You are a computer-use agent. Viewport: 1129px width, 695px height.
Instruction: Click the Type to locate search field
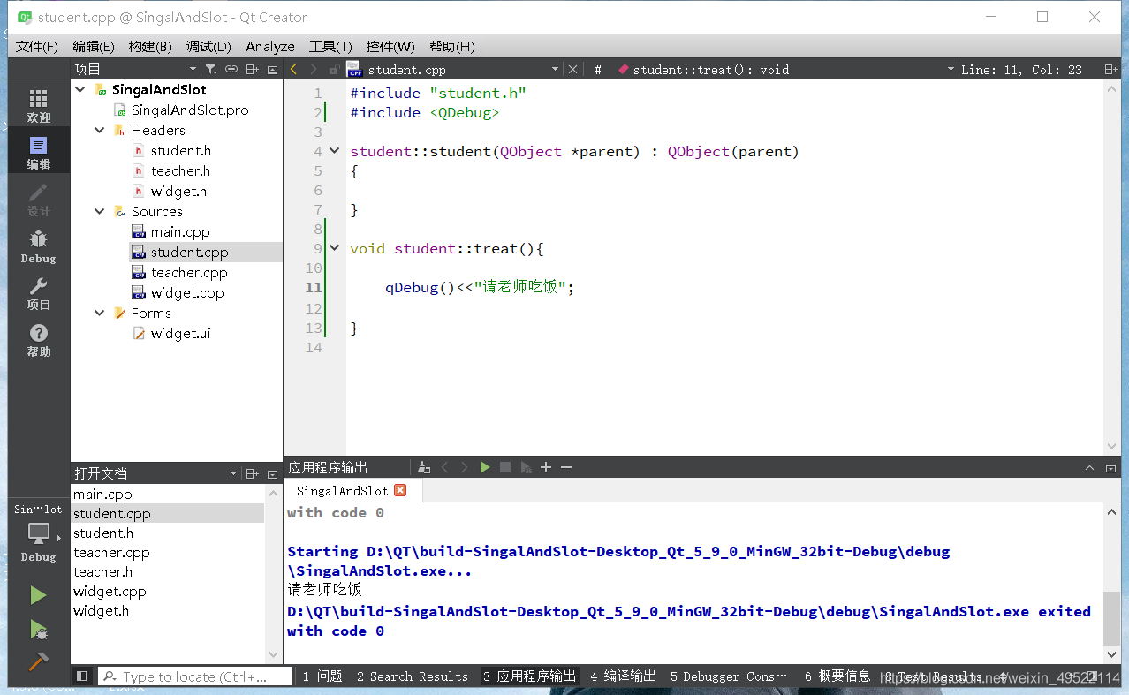pyautogui.click(x=195, y=676)
